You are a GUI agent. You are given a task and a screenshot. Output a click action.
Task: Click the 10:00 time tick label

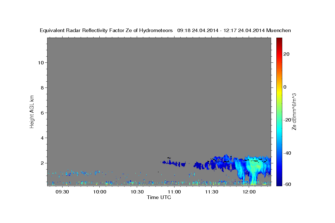100,192
